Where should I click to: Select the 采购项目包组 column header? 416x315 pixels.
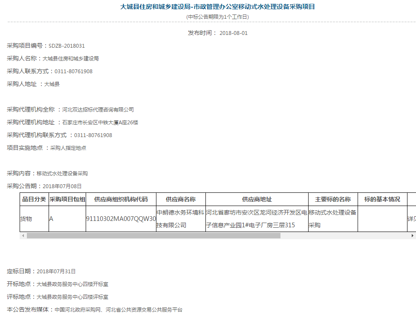pos(67,199)
